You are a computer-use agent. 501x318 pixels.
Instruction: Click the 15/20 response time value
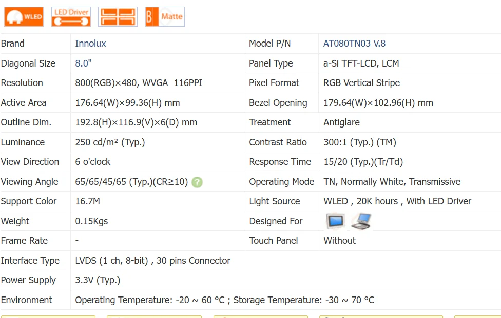363,162
